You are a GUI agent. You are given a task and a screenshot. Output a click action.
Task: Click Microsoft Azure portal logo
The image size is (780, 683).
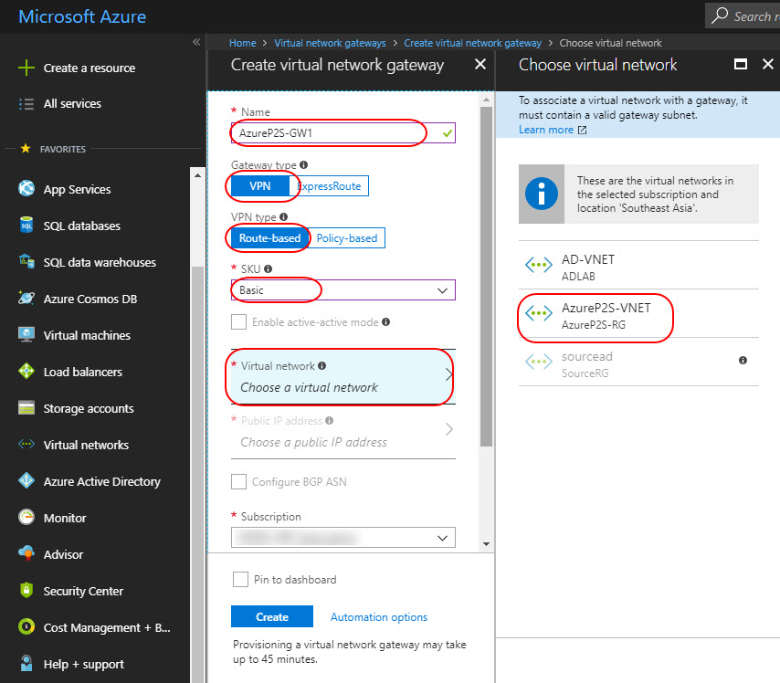[82, 16]
